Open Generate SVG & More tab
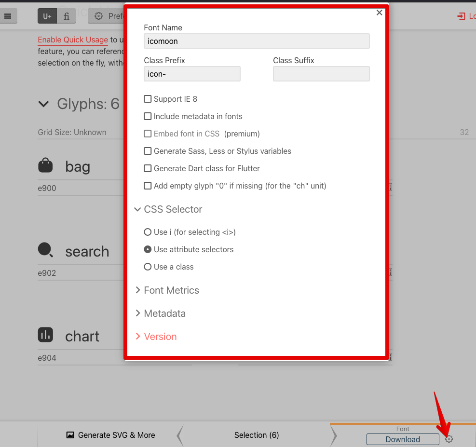This screenshot has width=476, height=447. (x=110, y=435)
